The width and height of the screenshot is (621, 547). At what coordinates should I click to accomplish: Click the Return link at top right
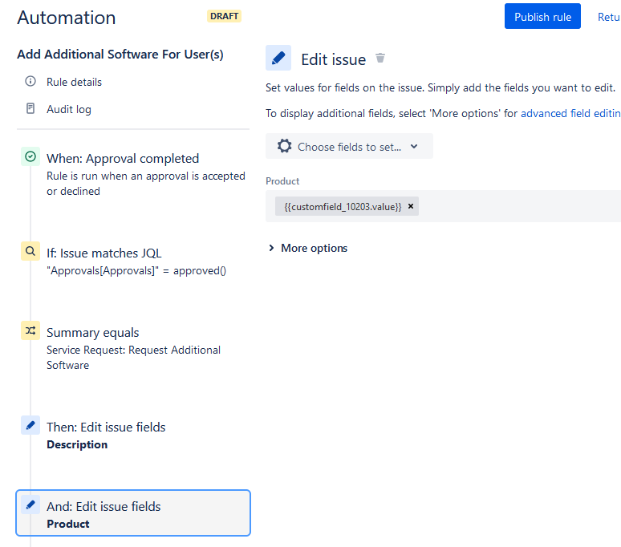[x=609, y=17]
